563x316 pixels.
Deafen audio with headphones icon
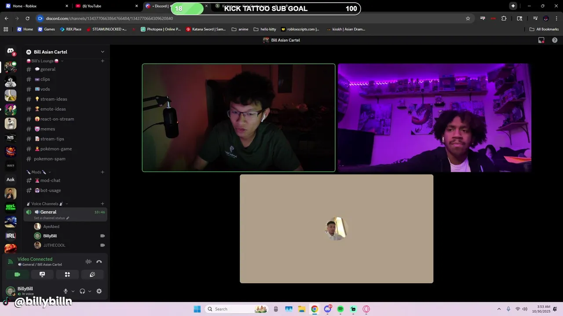[x=82, y=291]
